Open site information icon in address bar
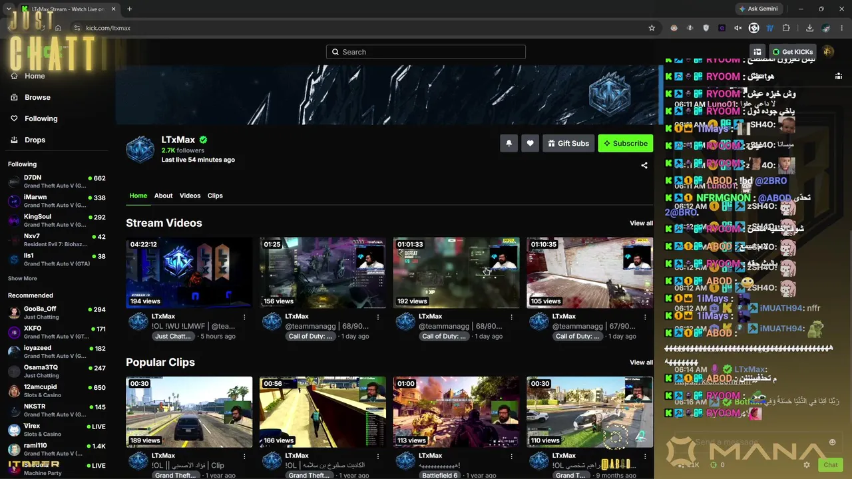The width and height of the screenshot is (852, 479). pyautogui.click(x=77, y=28)
